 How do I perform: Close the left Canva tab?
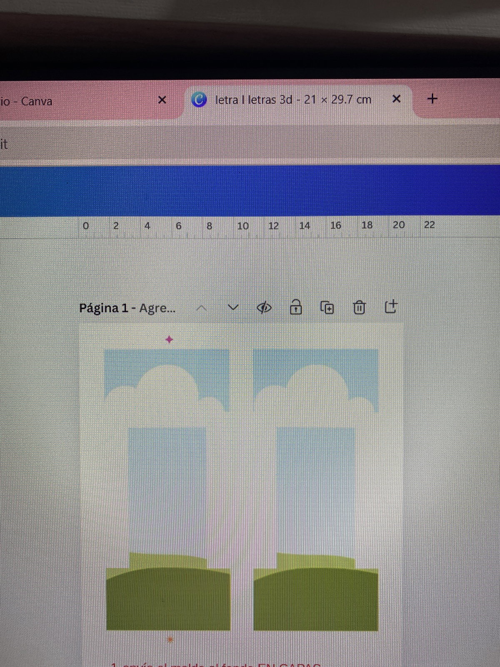(162, 100)
